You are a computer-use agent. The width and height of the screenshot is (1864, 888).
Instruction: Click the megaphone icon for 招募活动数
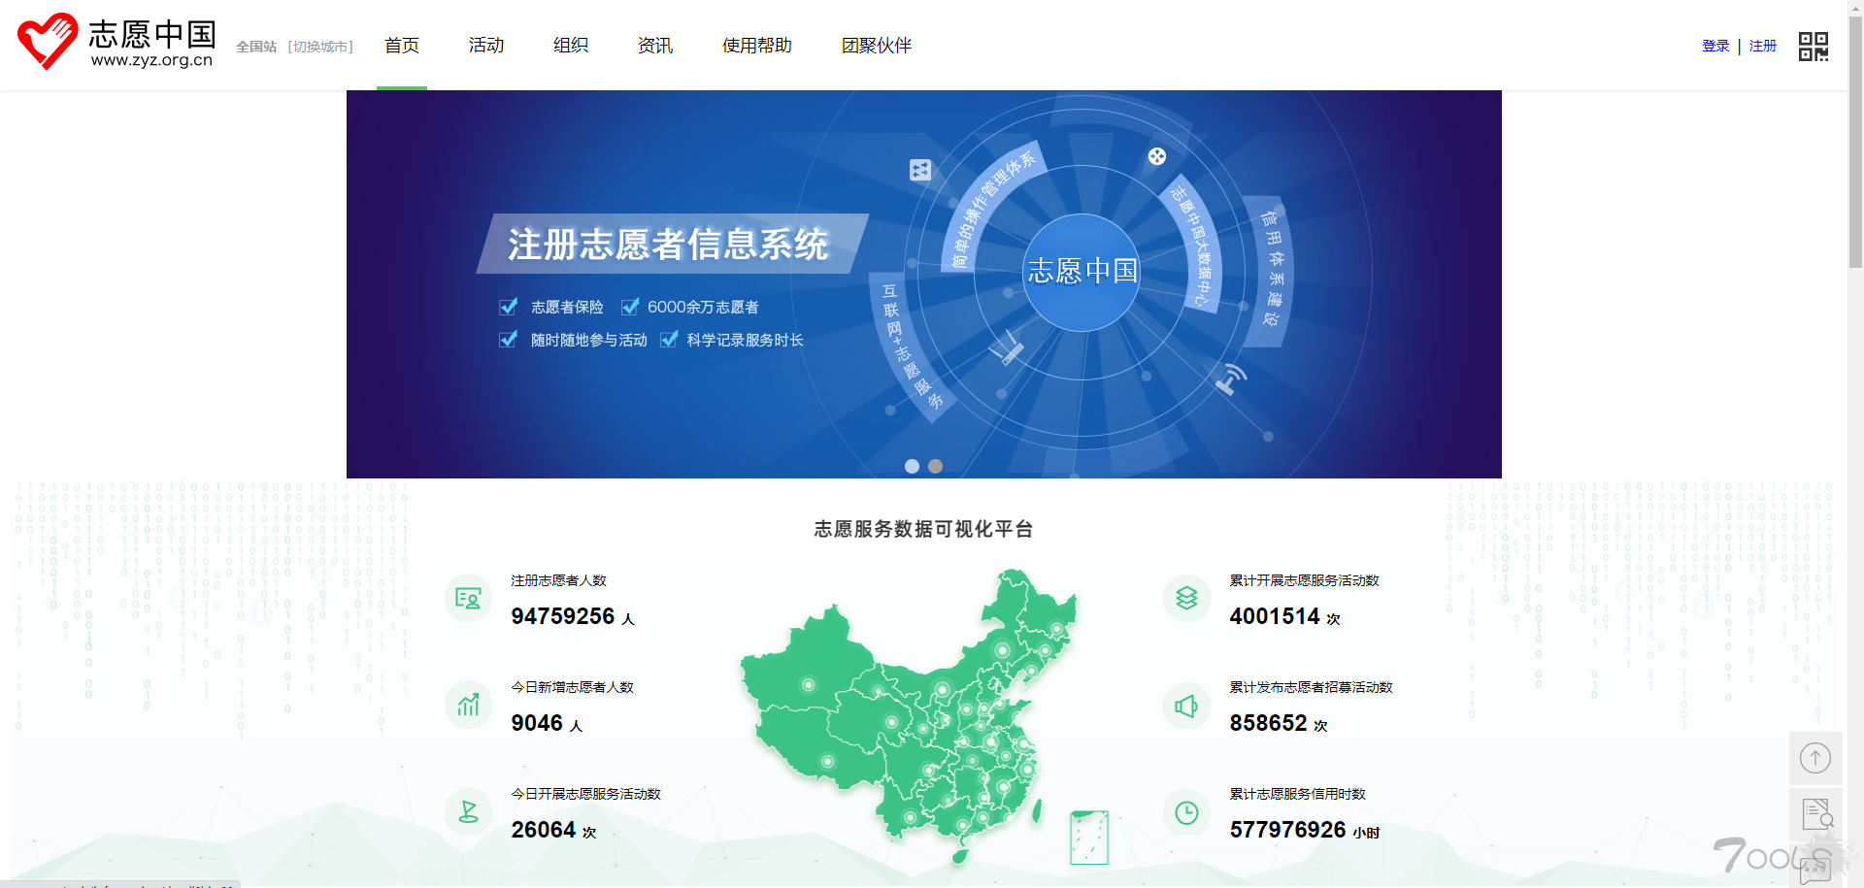point(1186,706)
